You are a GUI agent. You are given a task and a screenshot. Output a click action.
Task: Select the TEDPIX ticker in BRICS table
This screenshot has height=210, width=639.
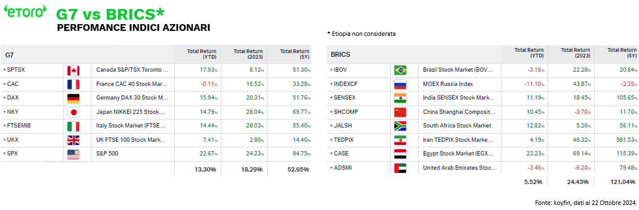[344, 140]
